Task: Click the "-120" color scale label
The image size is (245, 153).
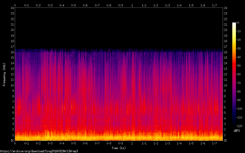Action: (x=239, y=126)
